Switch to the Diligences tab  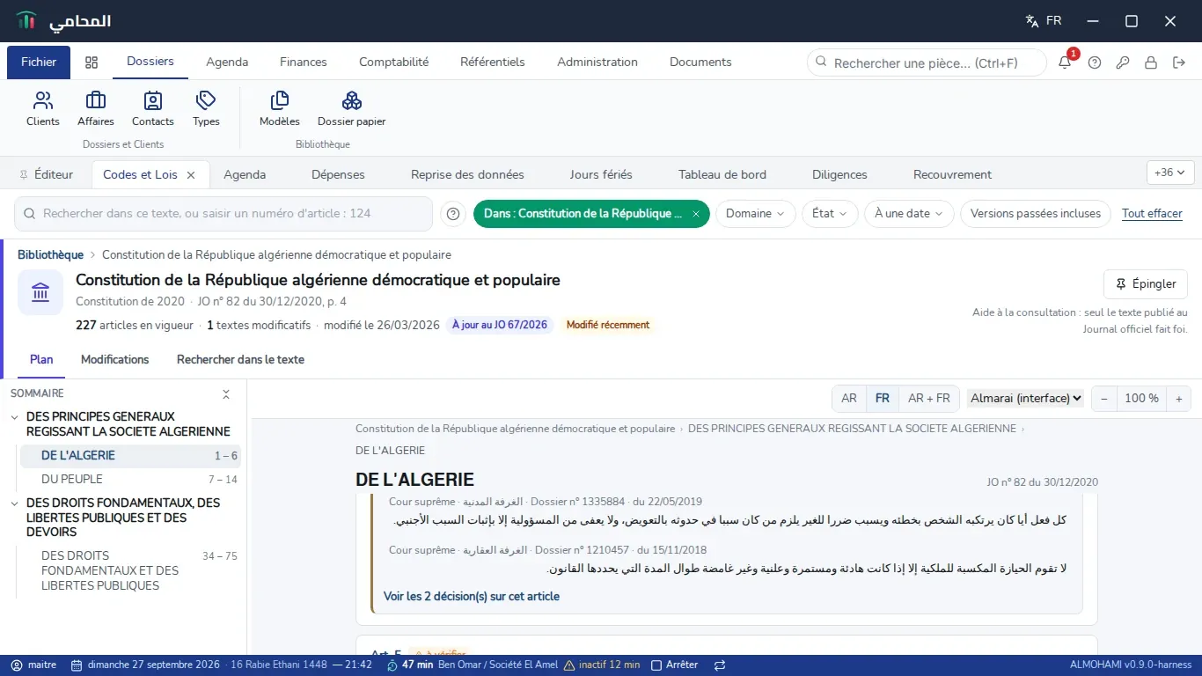[839, 174]
